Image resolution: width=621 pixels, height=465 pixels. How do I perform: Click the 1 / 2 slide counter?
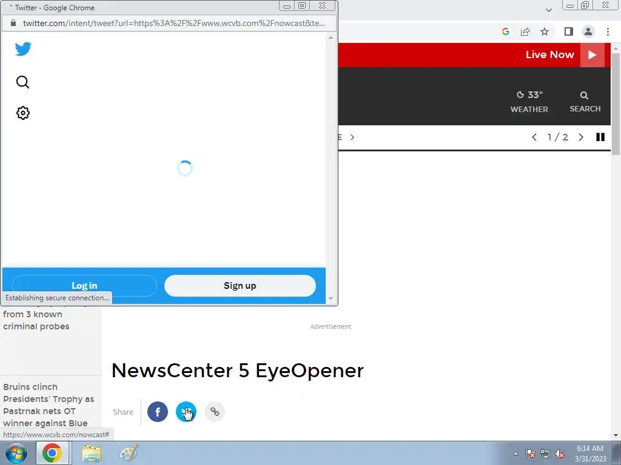click(x=558, y=137)
